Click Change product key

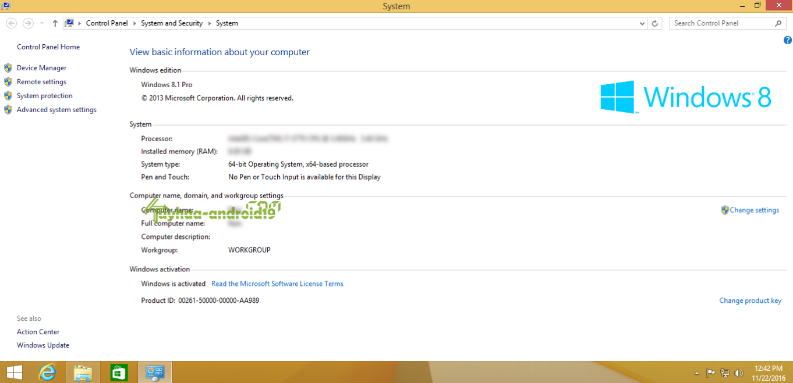click(x=750, y=300)
